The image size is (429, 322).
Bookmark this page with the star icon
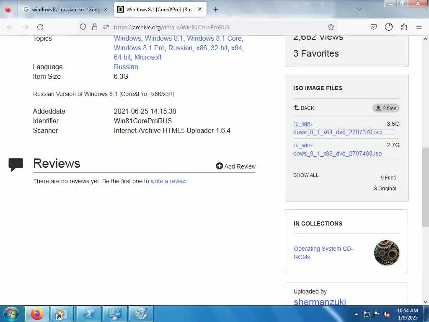point(331,27)
